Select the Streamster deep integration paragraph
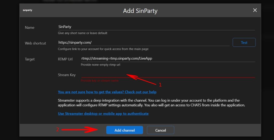The width and height of the screenshot is (274, 140). pyautogui.click(x=151, y=103)
